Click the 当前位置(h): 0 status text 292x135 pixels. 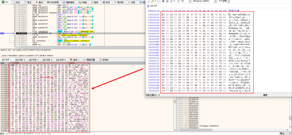[x=152, y=95]
